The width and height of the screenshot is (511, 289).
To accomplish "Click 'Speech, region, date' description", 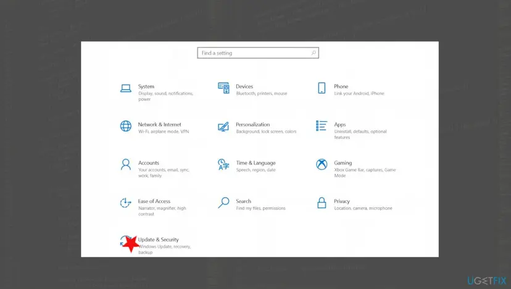I will click(256, 170).
